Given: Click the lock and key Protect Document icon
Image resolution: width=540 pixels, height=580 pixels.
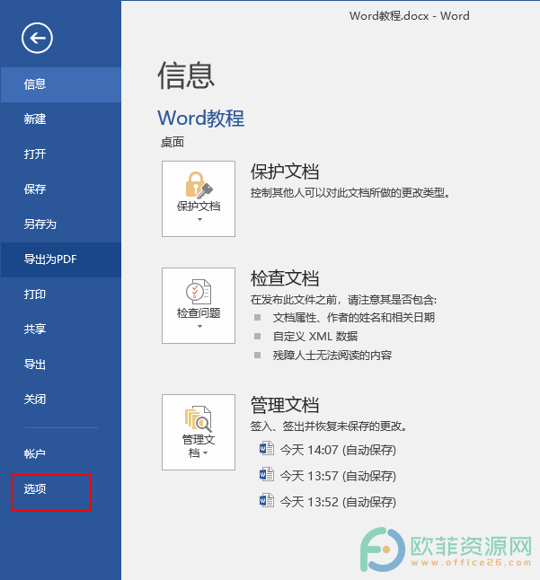Looking at the screenshot, I should coord(199,185).
